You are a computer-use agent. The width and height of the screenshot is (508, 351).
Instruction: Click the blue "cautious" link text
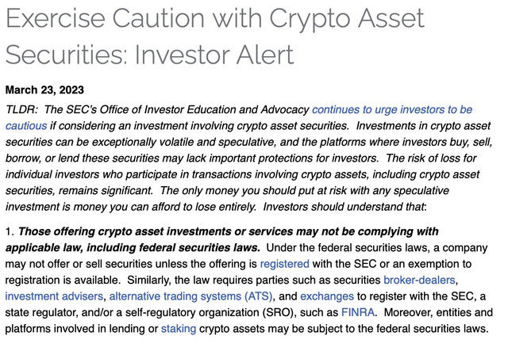pyautogui.click(x=26, y=126)
